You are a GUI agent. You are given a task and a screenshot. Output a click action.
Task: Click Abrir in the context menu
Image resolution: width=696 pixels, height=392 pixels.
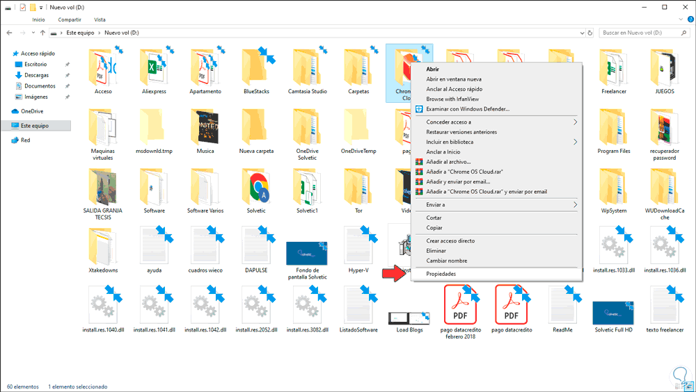coord(432,70)
